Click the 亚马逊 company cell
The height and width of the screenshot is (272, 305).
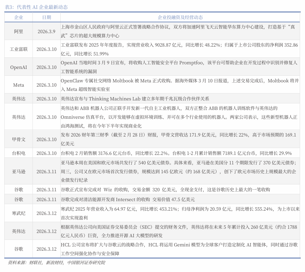[19, 171]
